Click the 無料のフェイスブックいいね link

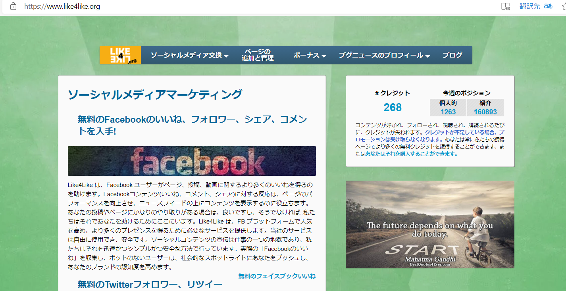tap(277, 276)
